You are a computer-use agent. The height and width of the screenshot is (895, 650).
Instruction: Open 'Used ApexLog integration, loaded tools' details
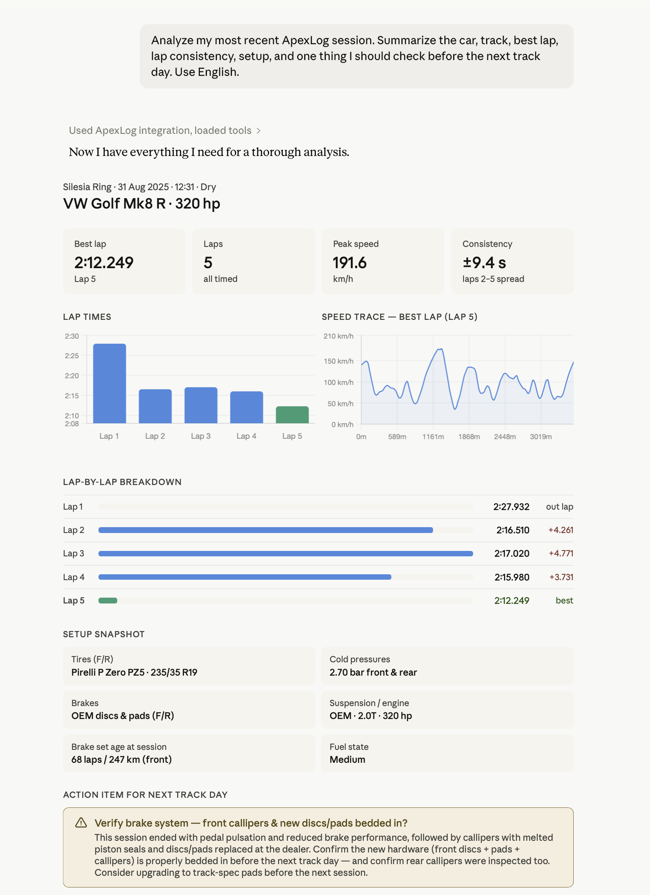coord(165,131)
